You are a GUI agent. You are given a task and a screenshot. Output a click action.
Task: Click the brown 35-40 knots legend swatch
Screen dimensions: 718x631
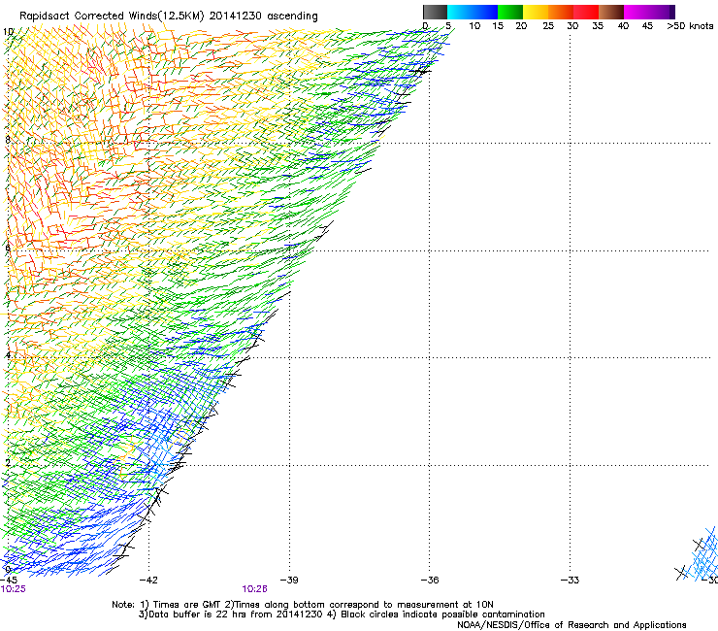tap(611, 12)
